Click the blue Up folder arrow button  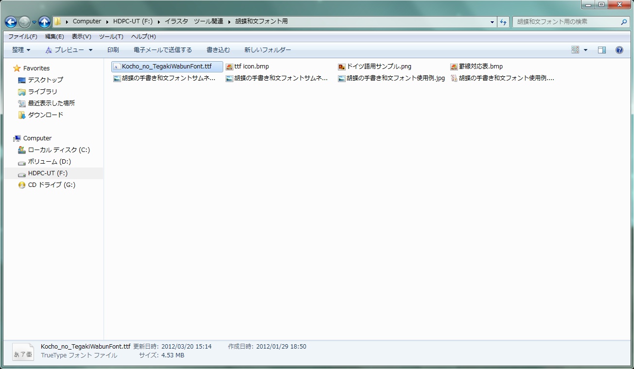pyautogui.click(x=44, y=22)
